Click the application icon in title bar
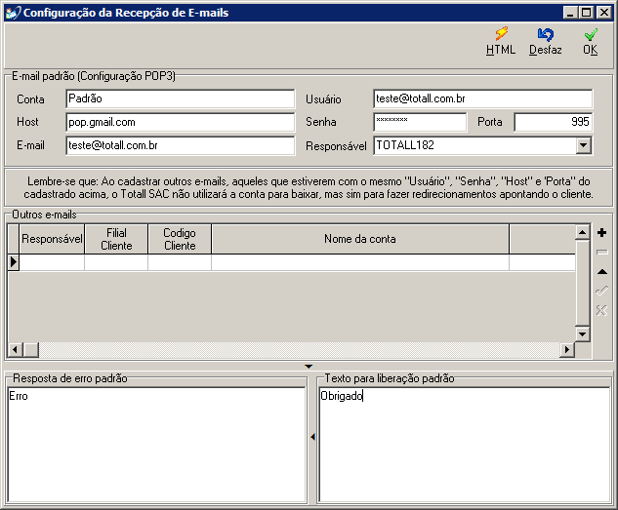 click(x=13, y=13)
